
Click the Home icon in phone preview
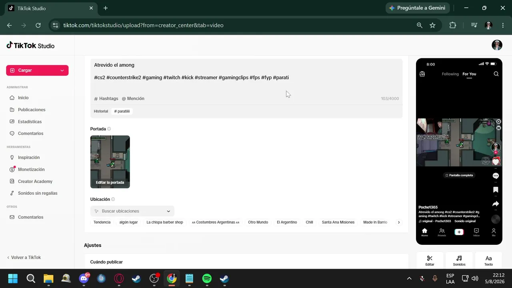424,232
